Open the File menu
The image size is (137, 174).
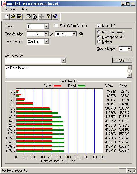point(5,10)
